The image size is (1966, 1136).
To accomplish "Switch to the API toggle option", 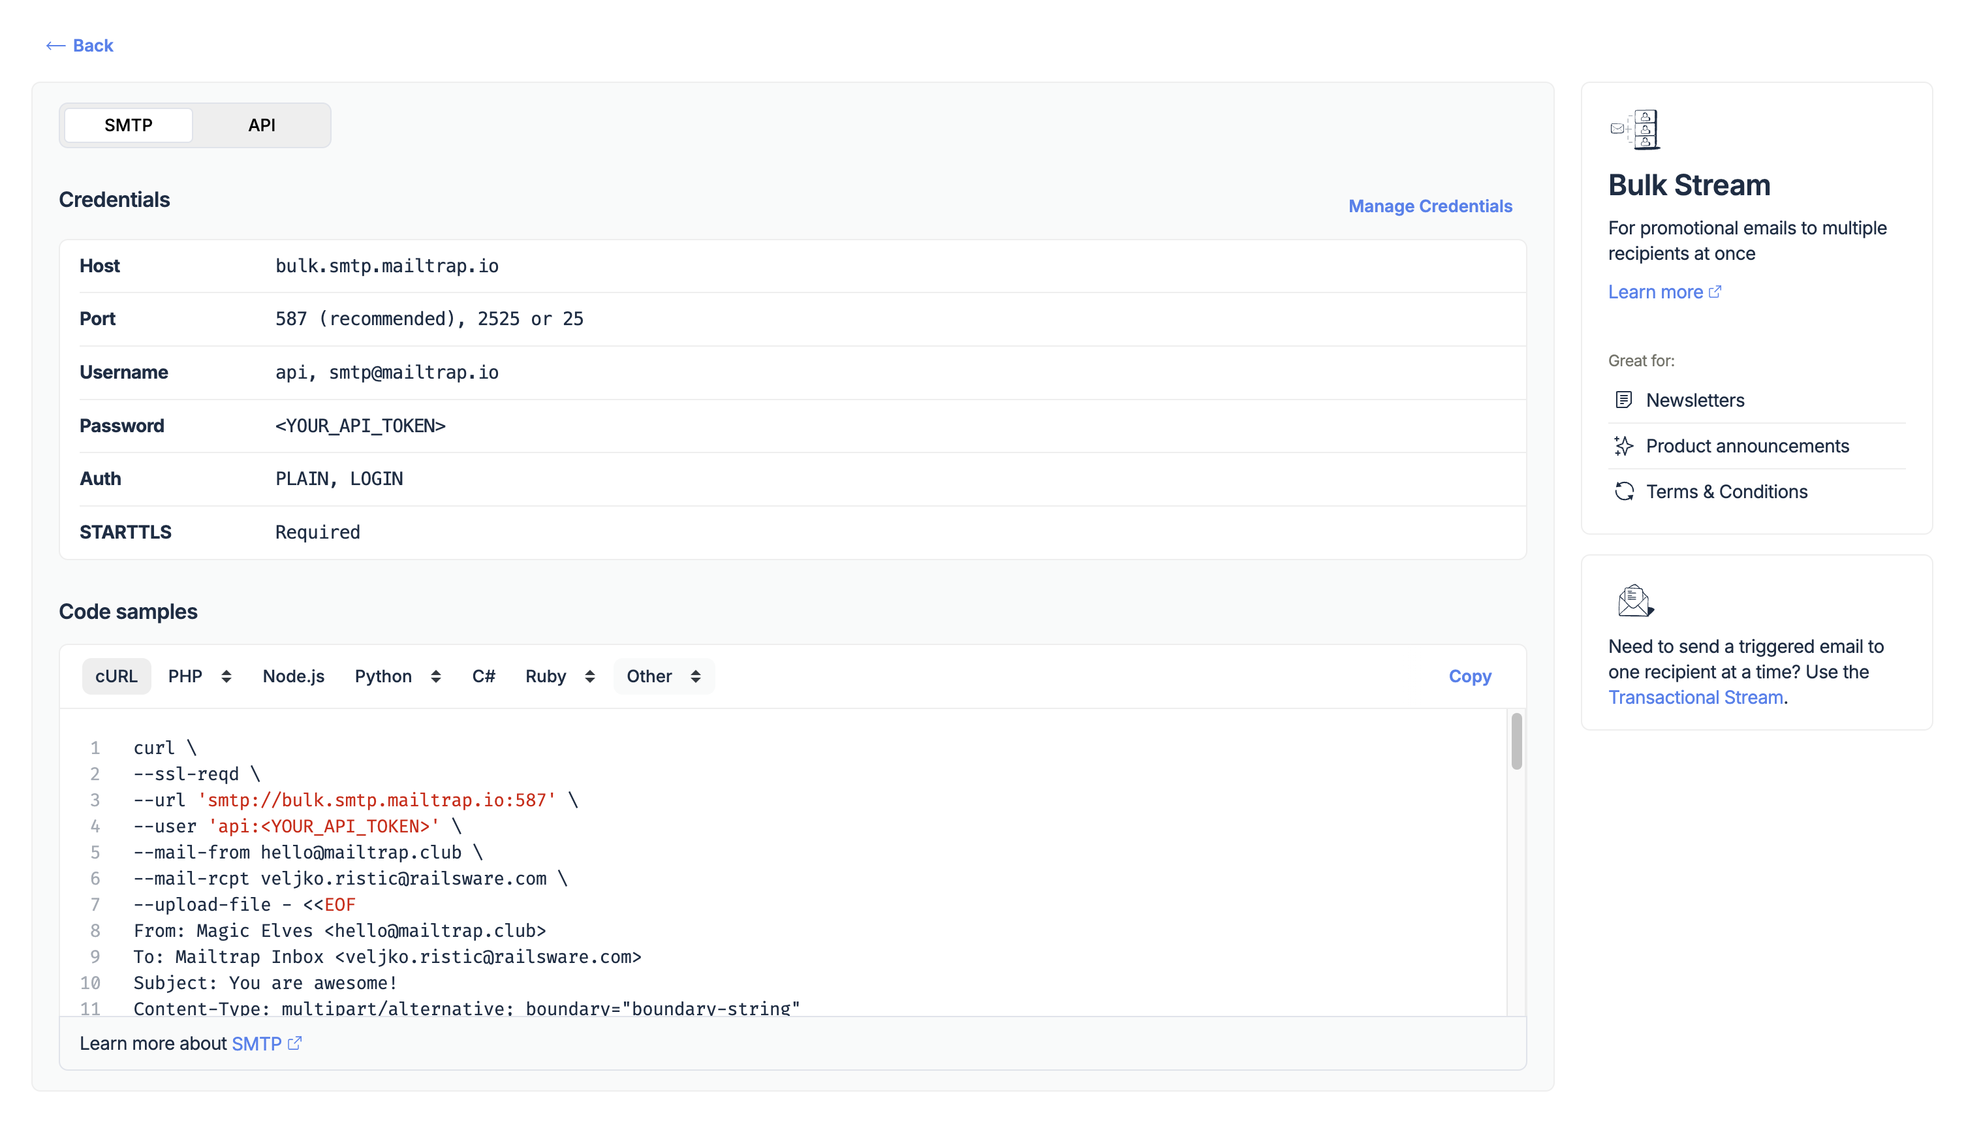I will [261, 125].
